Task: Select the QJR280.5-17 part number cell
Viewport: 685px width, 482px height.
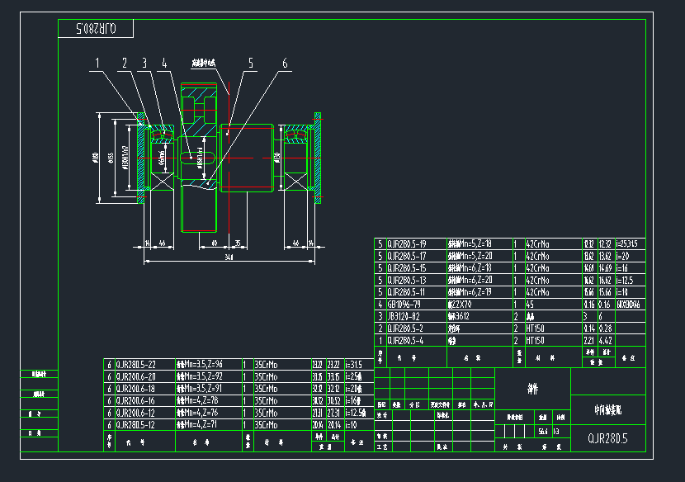Action: point(416,256)
